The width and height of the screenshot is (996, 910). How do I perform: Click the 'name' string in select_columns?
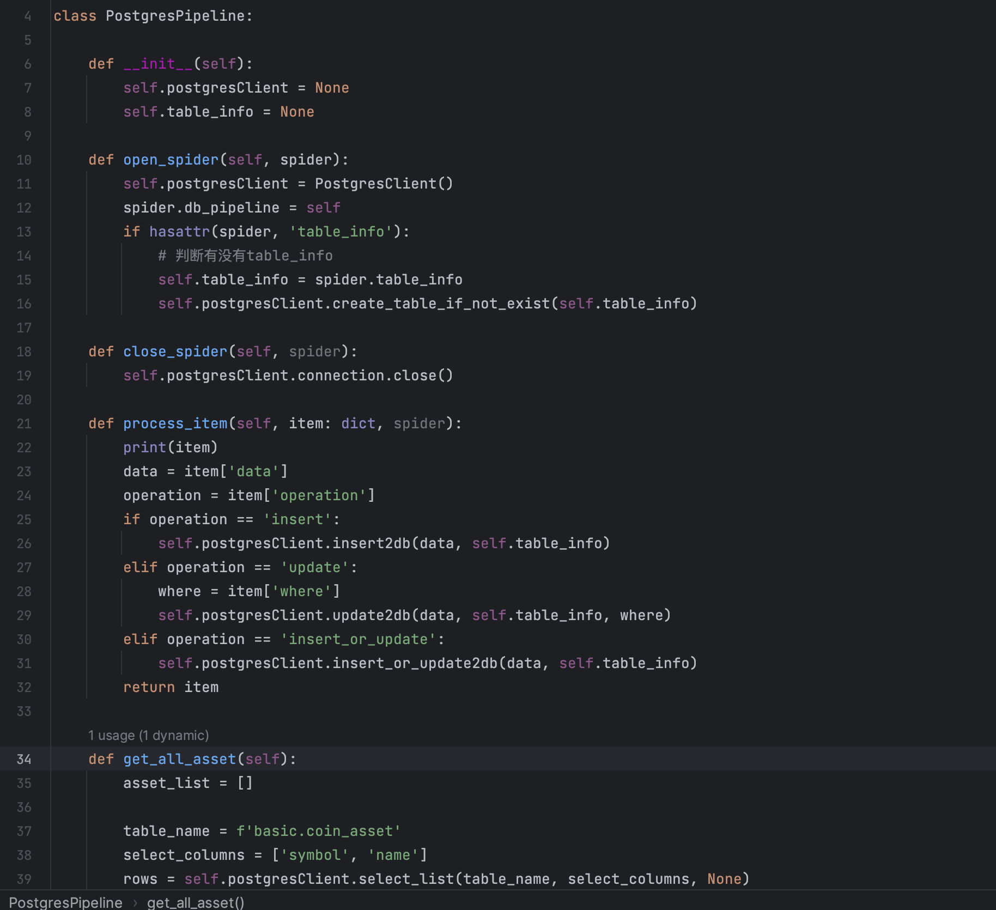pyautogui.click(x=393, y=855)
